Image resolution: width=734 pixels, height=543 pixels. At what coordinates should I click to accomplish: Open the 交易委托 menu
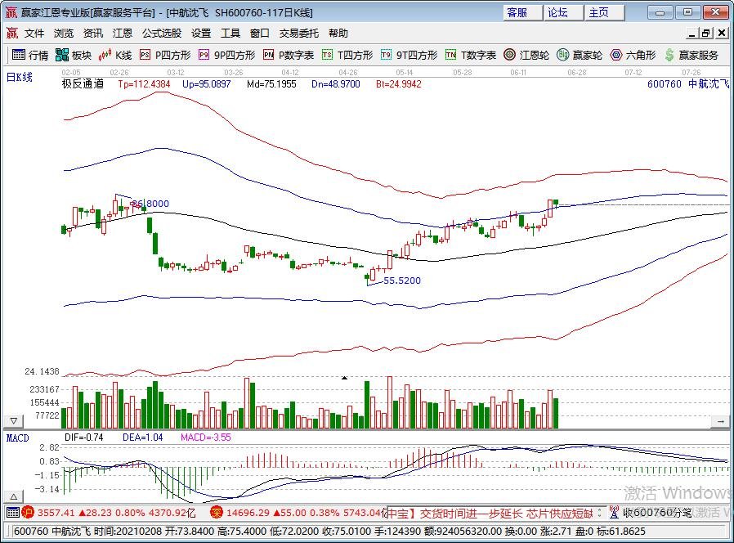pyautogui.click(x=298, y=34)
